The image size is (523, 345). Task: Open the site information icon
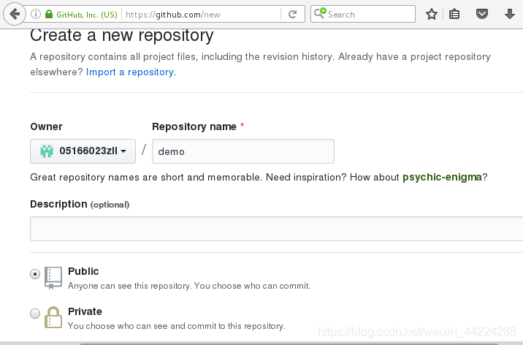click(x=36, y=14)
